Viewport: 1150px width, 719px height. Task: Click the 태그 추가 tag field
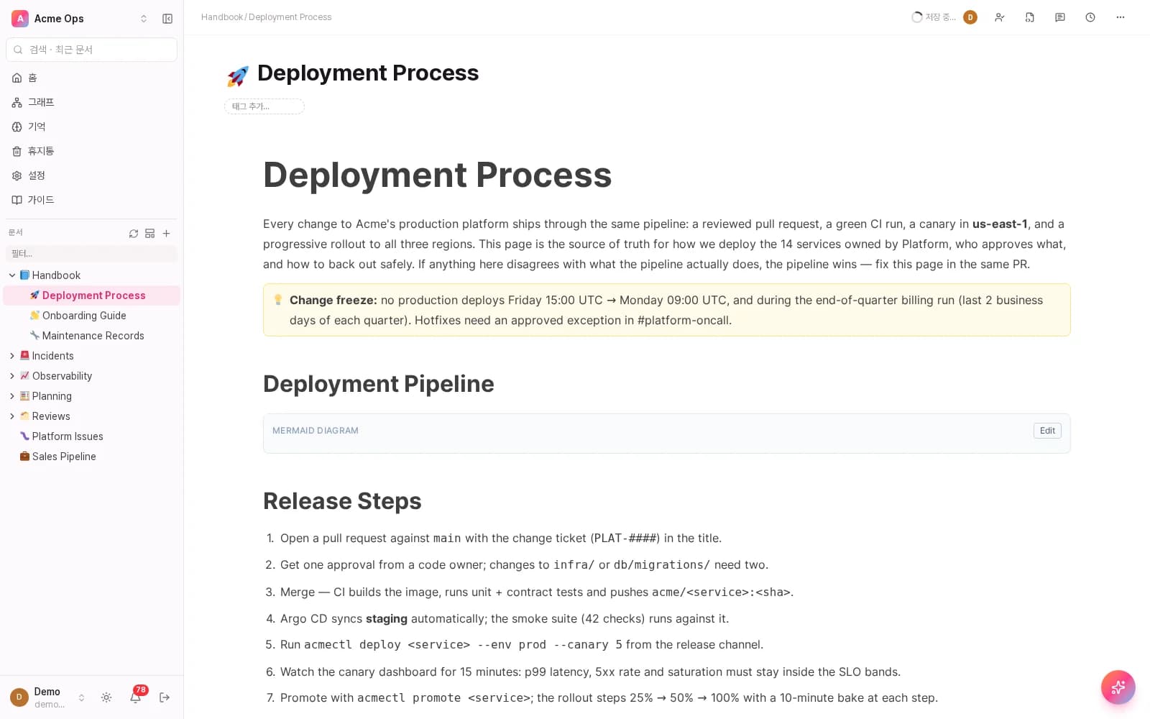coord(264,106)
